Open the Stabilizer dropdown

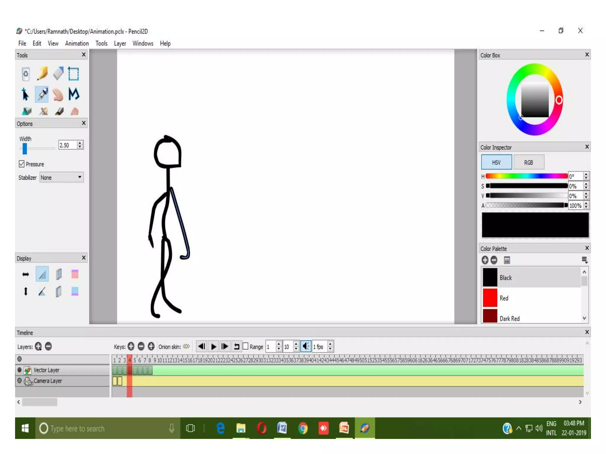point(62,177)
